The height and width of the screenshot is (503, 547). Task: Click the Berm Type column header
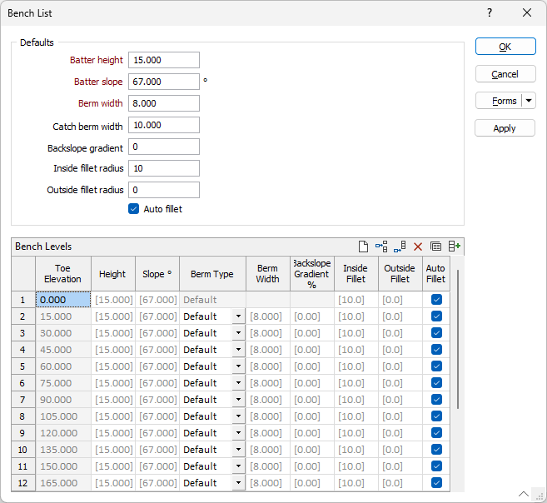coord(212,274)
